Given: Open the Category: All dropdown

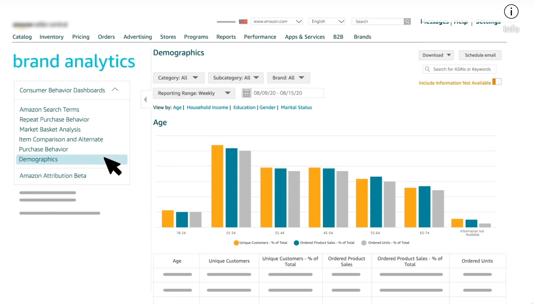Looking at the screenshot, I should click(179, 78).
